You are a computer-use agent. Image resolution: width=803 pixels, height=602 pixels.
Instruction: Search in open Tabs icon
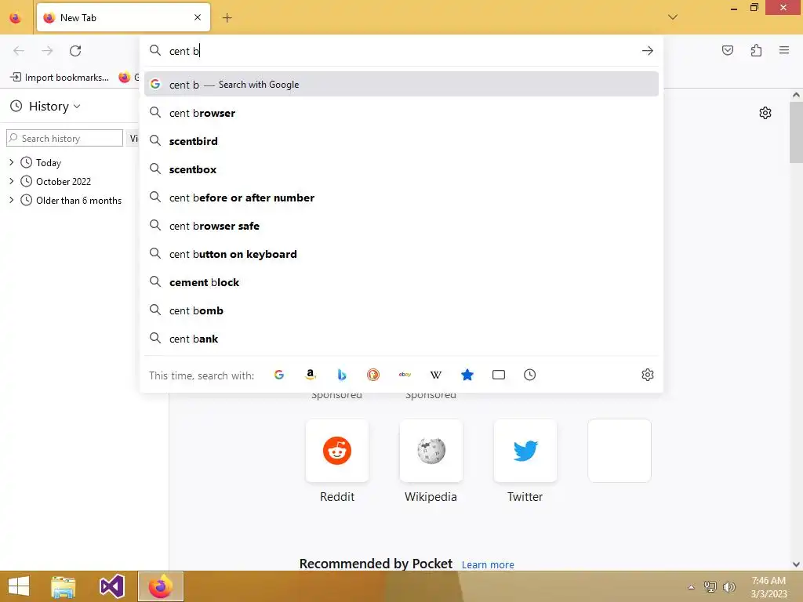point(498,375)
